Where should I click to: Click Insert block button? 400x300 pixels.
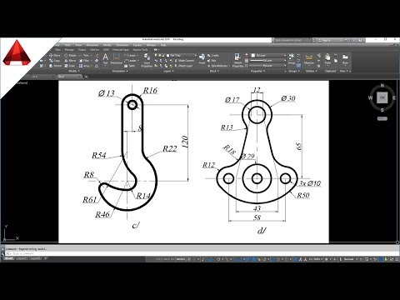tap(202, 59)
